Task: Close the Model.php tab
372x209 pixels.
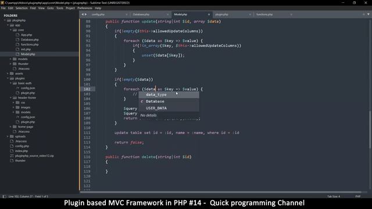Action: tap(209, 15)
